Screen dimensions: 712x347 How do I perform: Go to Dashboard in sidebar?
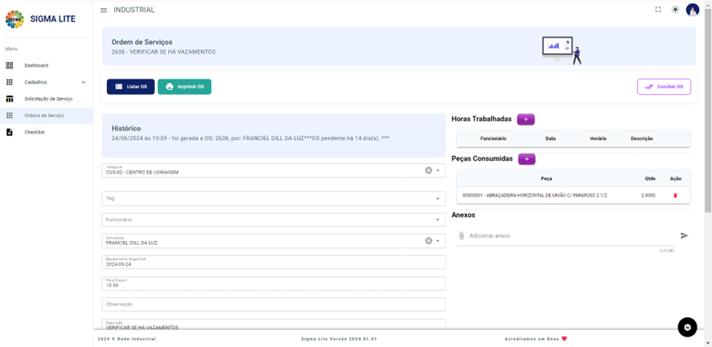[x=36, y=65]
